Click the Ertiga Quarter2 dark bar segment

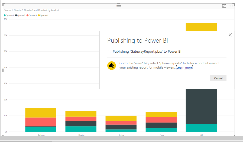click(x=121, y=127)
